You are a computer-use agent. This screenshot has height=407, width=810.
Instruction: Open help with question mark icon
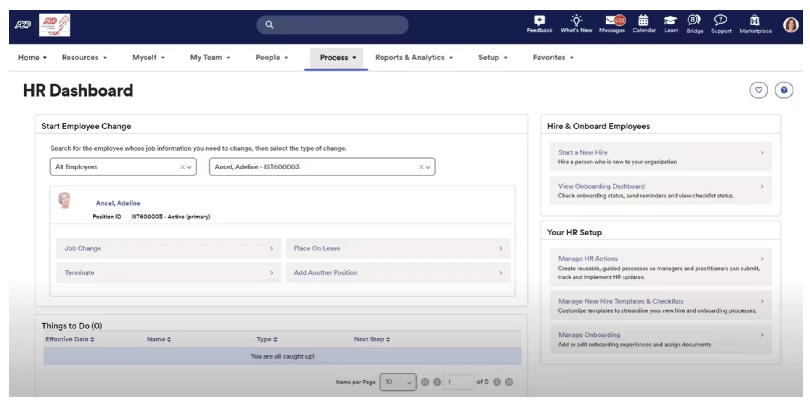784,90
